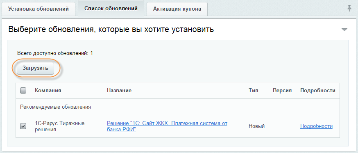Open the Активация купона tab

tap(177, 9)
